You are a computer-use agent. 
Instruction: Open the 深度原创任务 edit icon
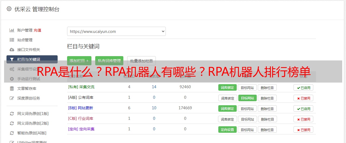[x=12, y=98]
